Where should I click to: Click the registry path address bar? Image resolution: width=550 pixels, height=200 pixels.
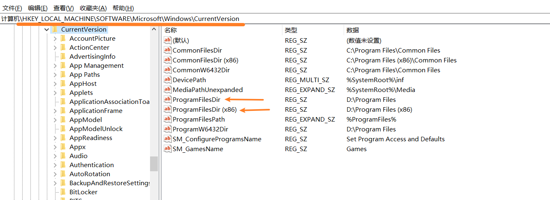[x=275, y=18]
